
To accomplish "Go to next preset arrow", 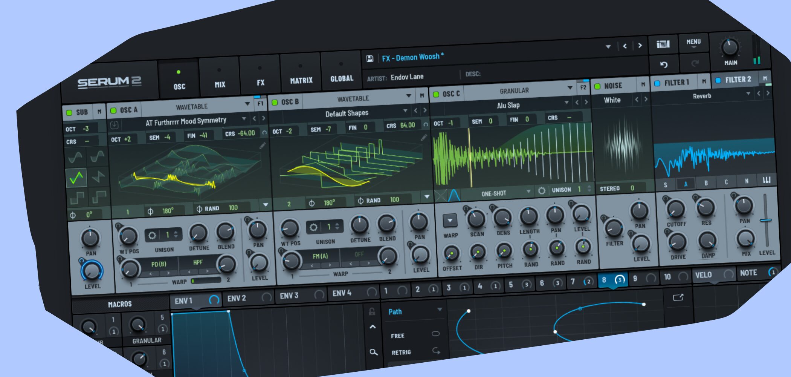I will (640, 46).
